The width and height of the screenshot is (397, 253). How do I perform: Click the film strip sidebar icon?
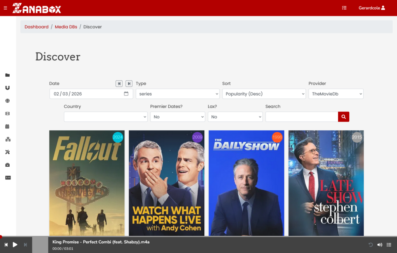tap(7, 114)
